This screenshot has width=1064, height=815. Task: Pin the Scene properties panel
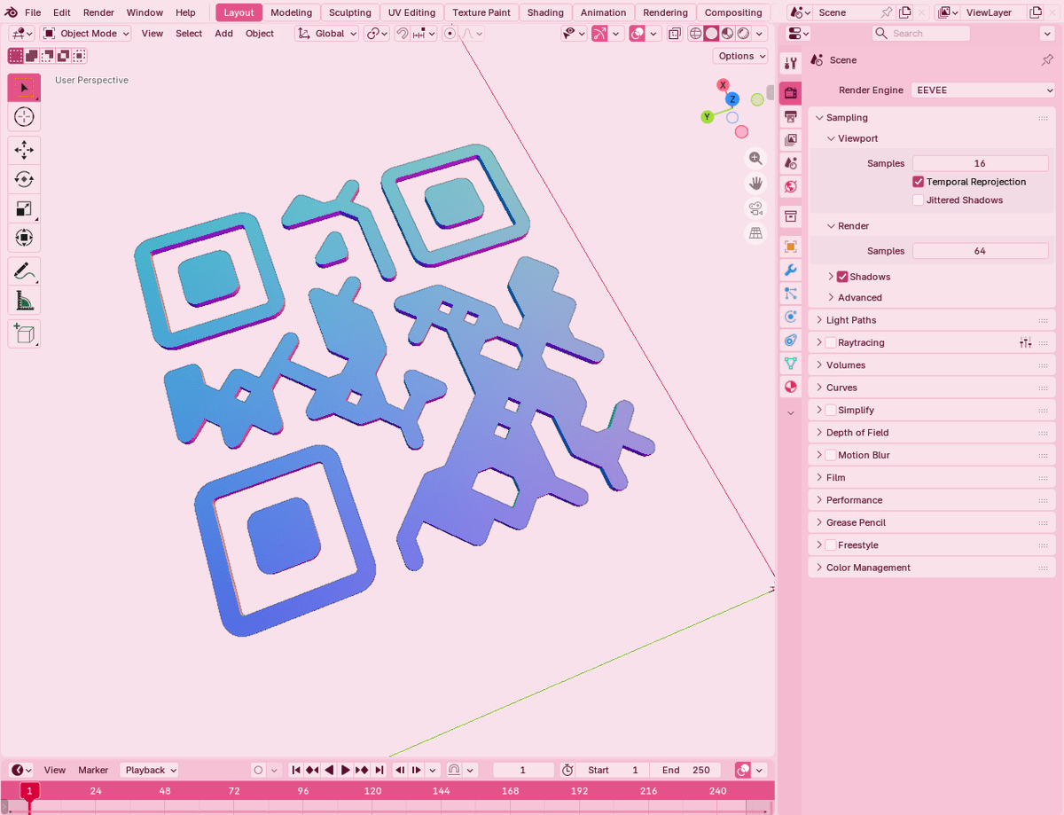pos(1046,60)
